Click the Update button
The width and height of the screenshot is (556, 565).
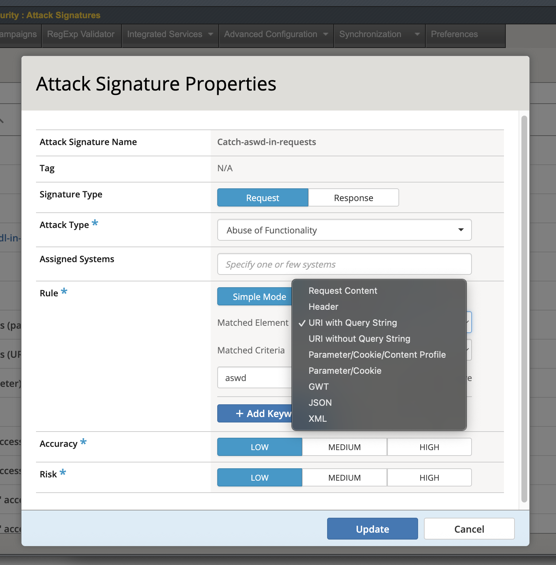click(x=373, y=529)
